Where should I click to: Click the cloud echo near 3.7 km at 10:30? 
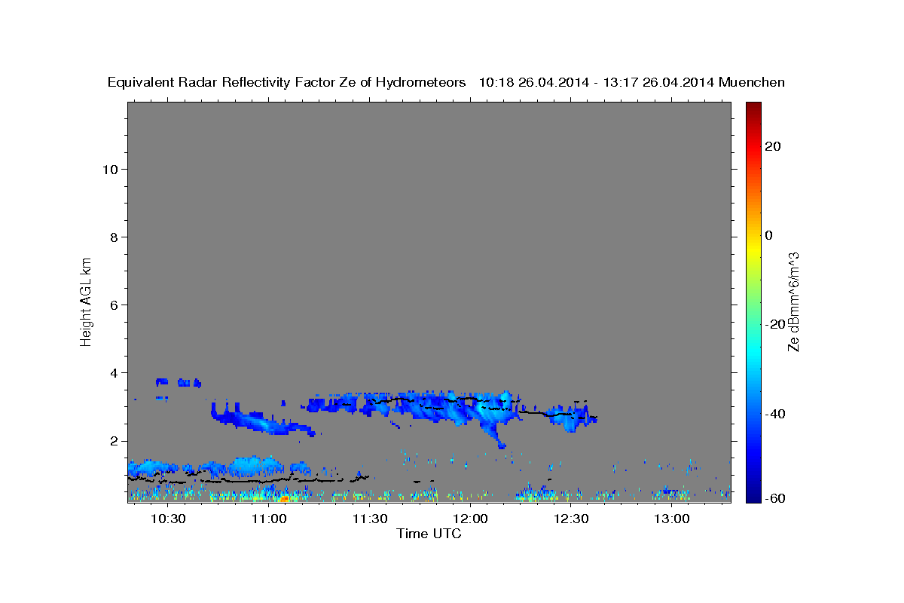click(x=178, y=383)
